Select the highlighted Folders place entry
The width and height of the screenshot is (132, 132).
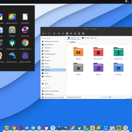[x=53, y=70]
